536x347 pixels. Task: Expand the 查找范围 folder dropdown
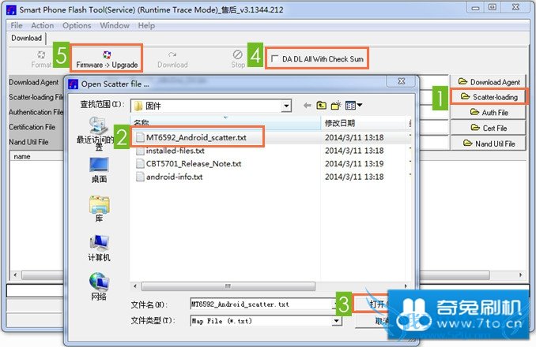click(286, 106)
